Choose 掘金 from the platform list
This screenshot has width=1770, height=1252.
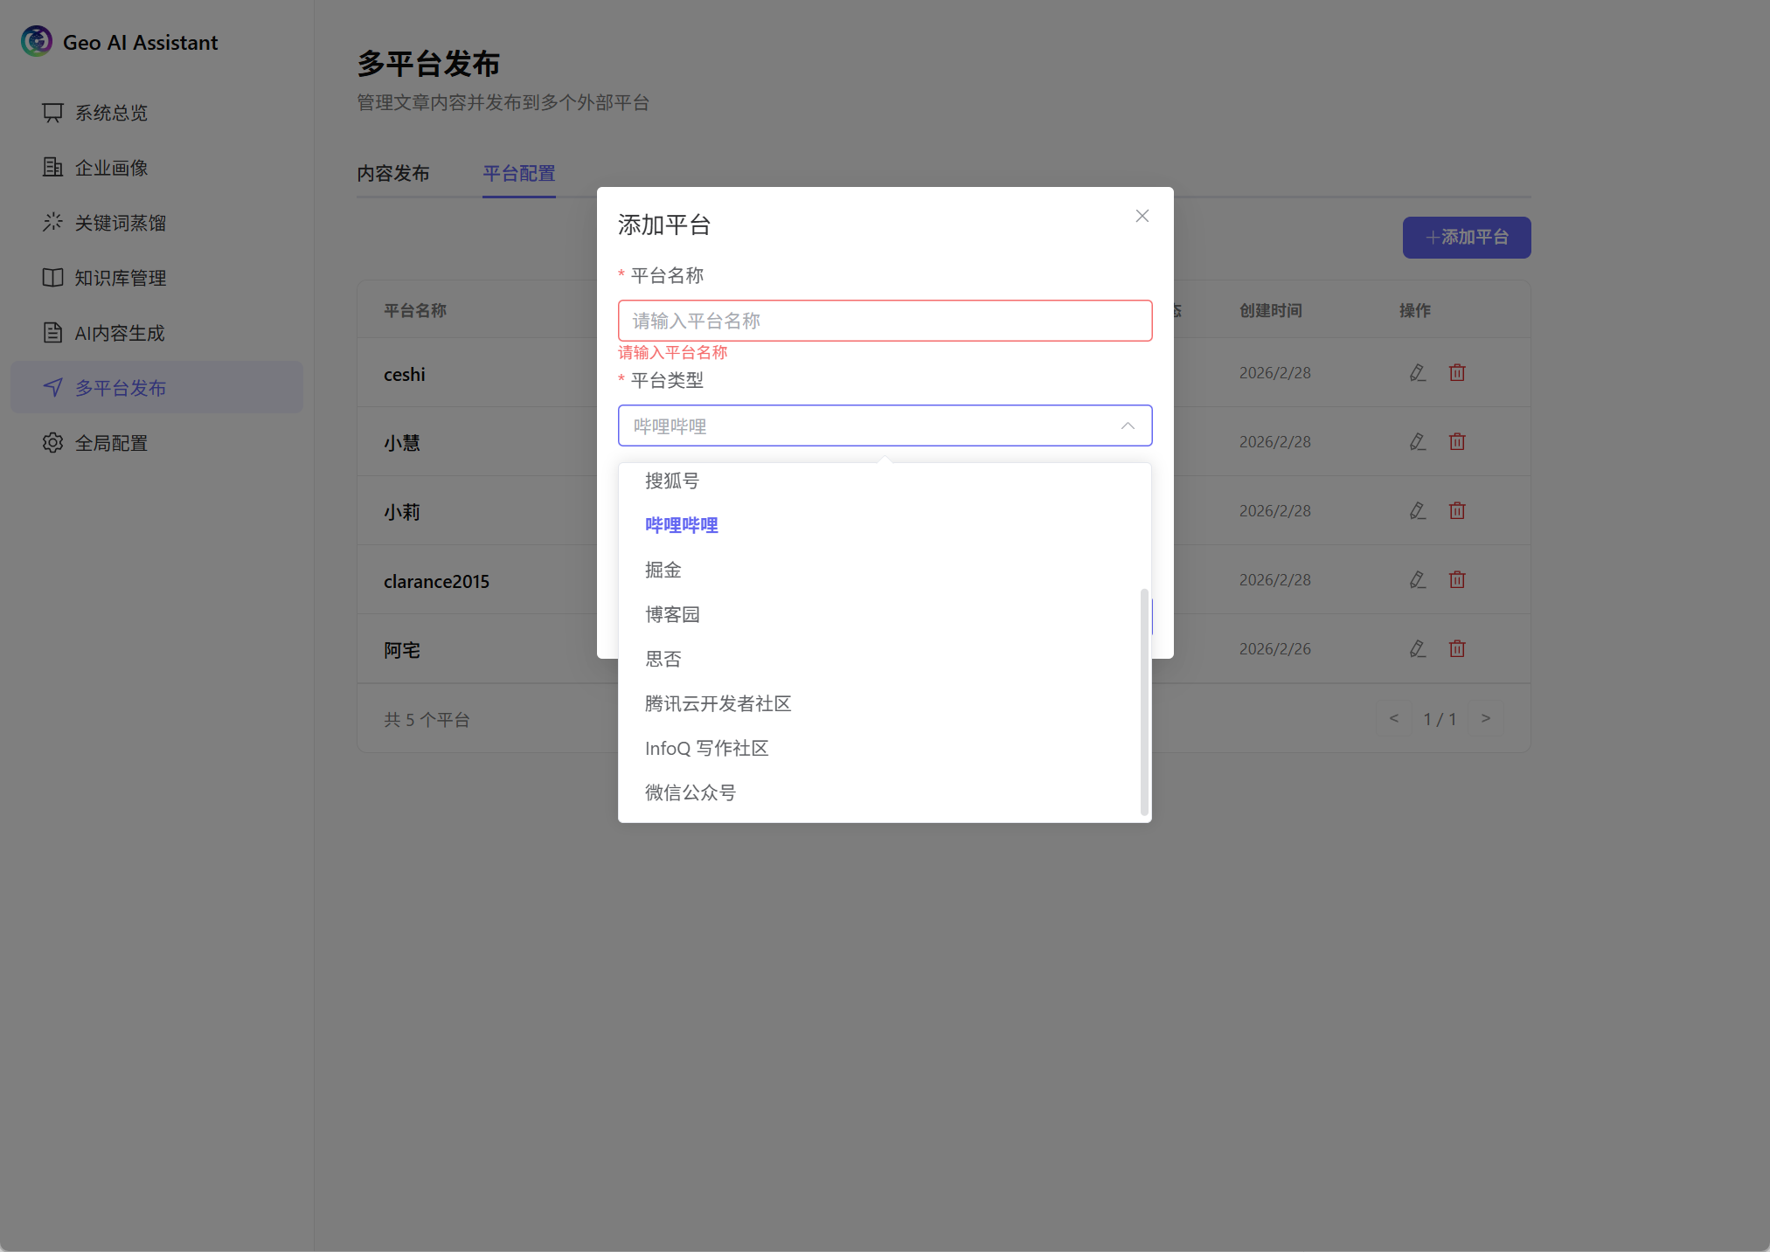coord(878,570)
